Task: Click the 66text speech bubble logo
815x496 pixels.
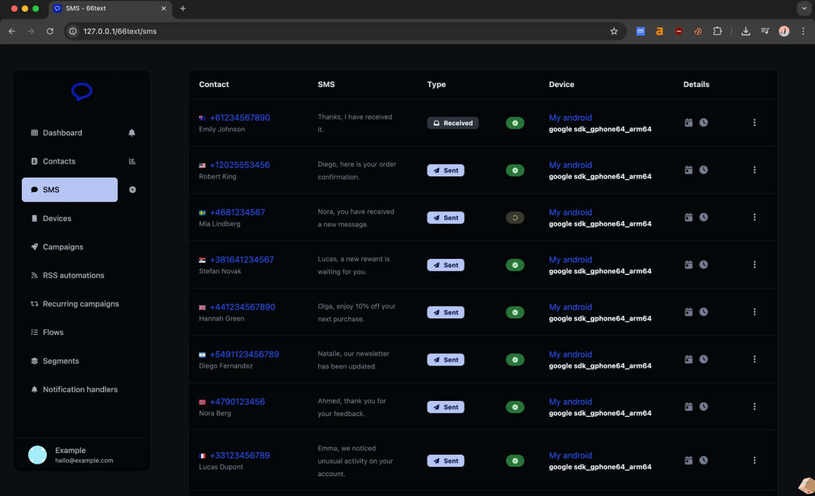Action: (82, 92)
